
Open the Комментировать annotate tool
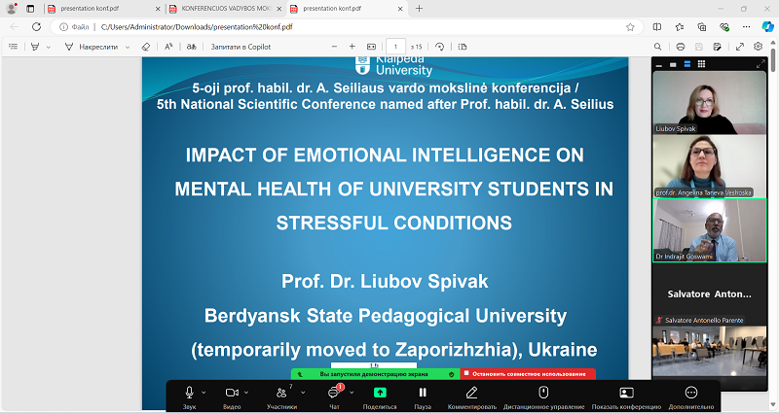pos(471,396)
